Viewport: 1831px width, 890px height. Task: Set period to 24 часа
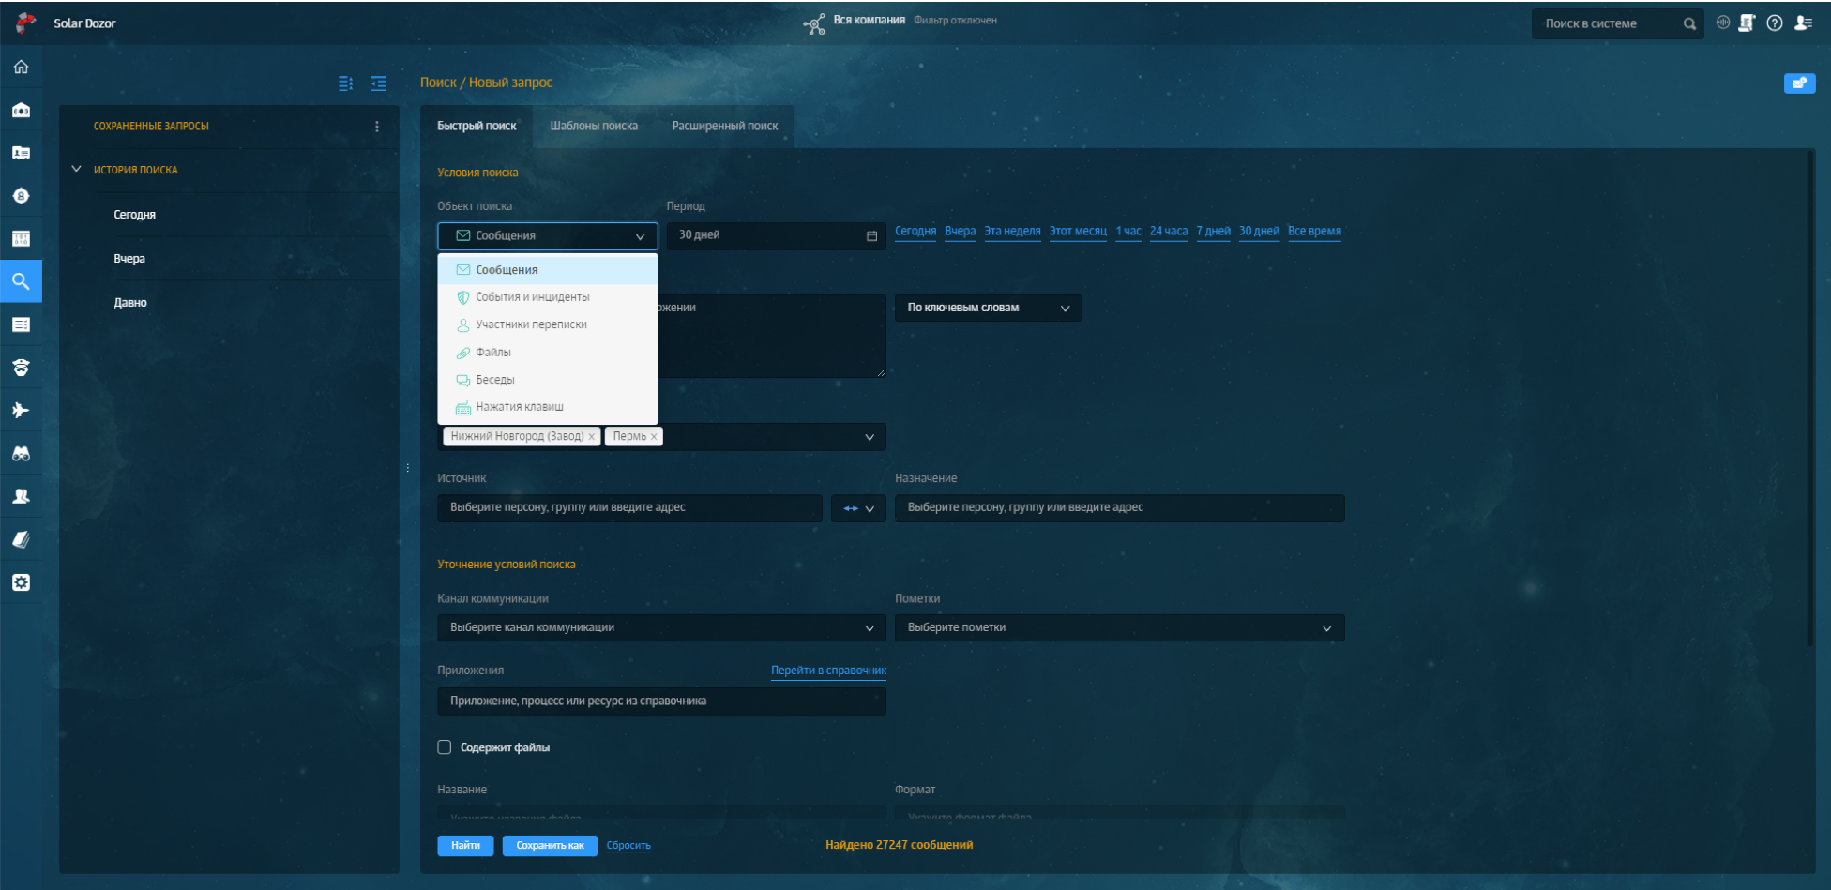(x=1169, y=232)
